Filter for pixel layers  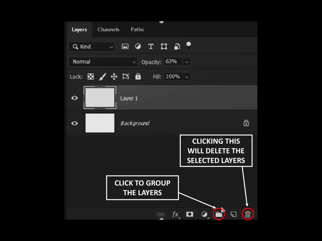pos(125,46)
